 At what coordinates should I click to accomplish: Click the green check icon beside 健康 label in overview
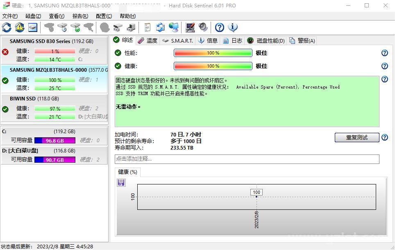coord(118,66)
